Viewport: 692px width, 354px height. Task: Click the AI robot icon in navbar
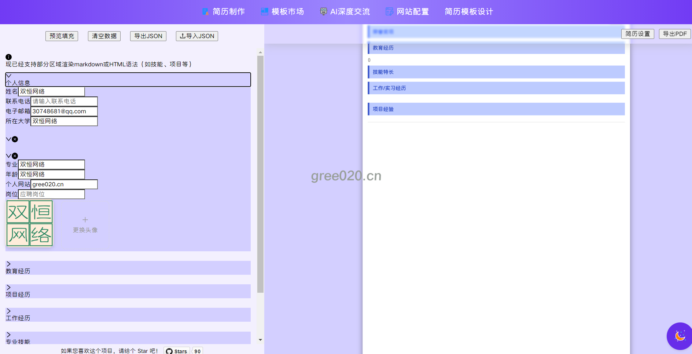coord(323,11)
